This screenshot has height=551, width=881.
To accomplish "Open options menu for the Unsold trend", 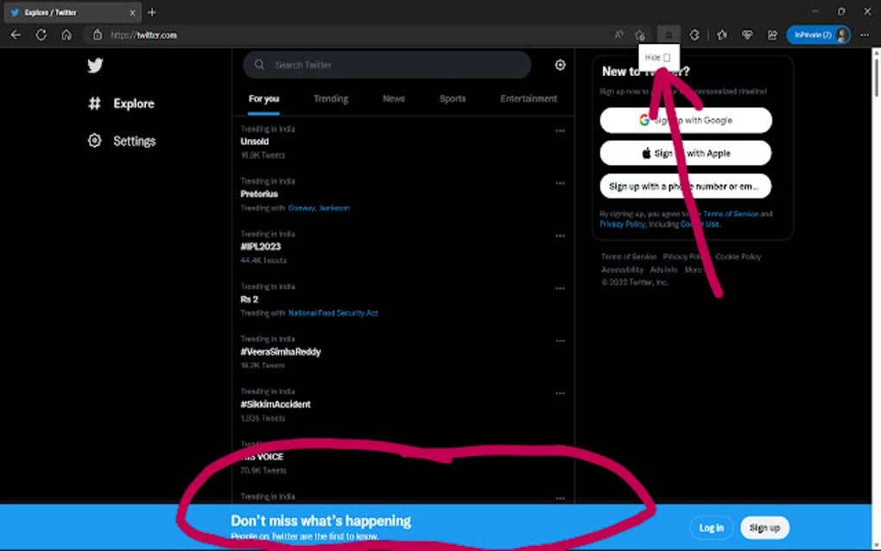I will (x=560, y=130).
